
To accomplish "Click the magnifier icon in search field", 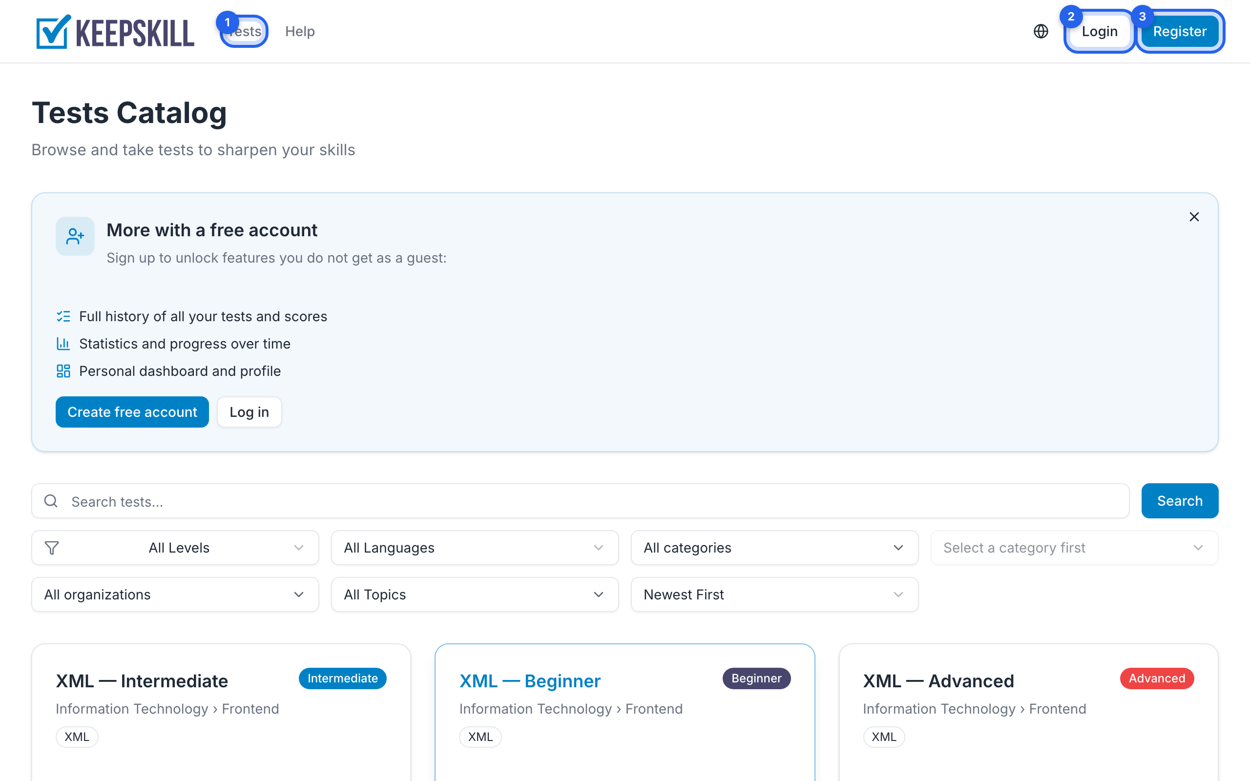I will click(x=51, y=501).
